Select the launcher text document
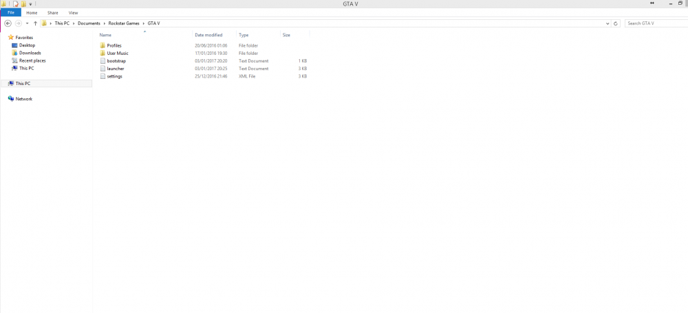The image size is (688, 313). (112, 69)
